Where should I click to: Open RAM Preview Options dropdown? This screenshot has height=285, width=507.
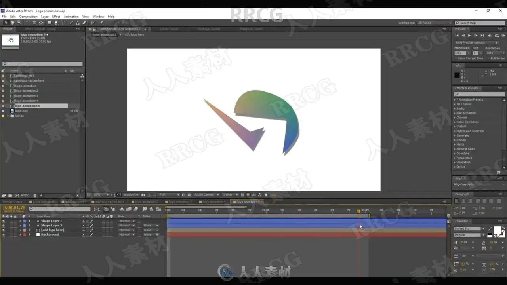pos(476,42)
